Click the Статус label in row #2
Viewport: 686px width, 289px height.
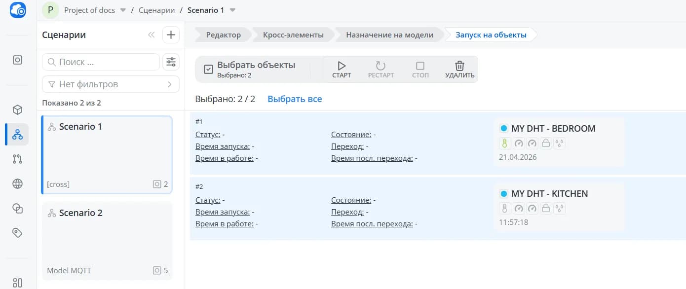point(208,200)
